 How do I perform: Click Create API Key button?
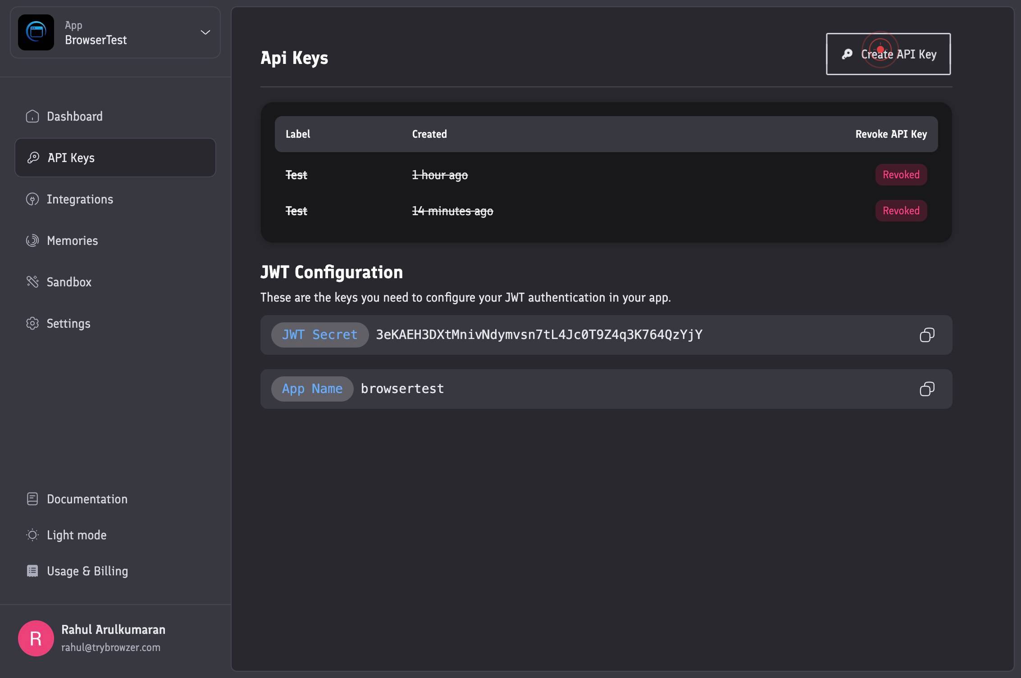(889, 54)
